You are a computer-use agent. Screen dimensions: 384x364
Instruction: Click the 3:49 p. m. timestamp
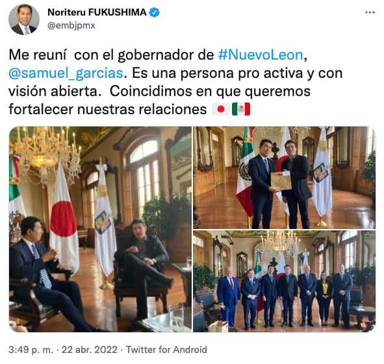(31, 350)
